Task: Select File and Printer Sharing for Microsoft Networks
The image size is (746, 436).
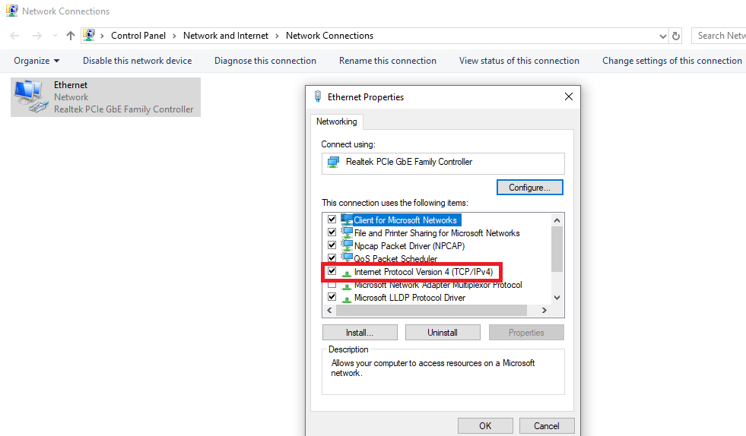Action: point(436,233)
